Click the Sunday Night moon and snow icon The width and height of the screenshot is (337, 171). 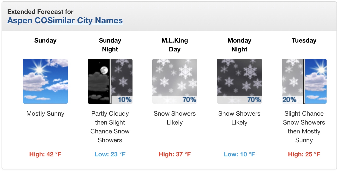[110, 81]
